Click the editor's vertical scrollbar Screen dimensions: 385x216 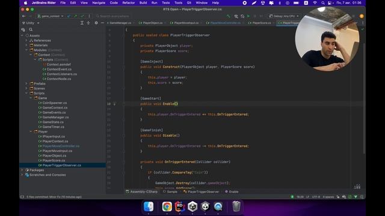pos(364,98)
